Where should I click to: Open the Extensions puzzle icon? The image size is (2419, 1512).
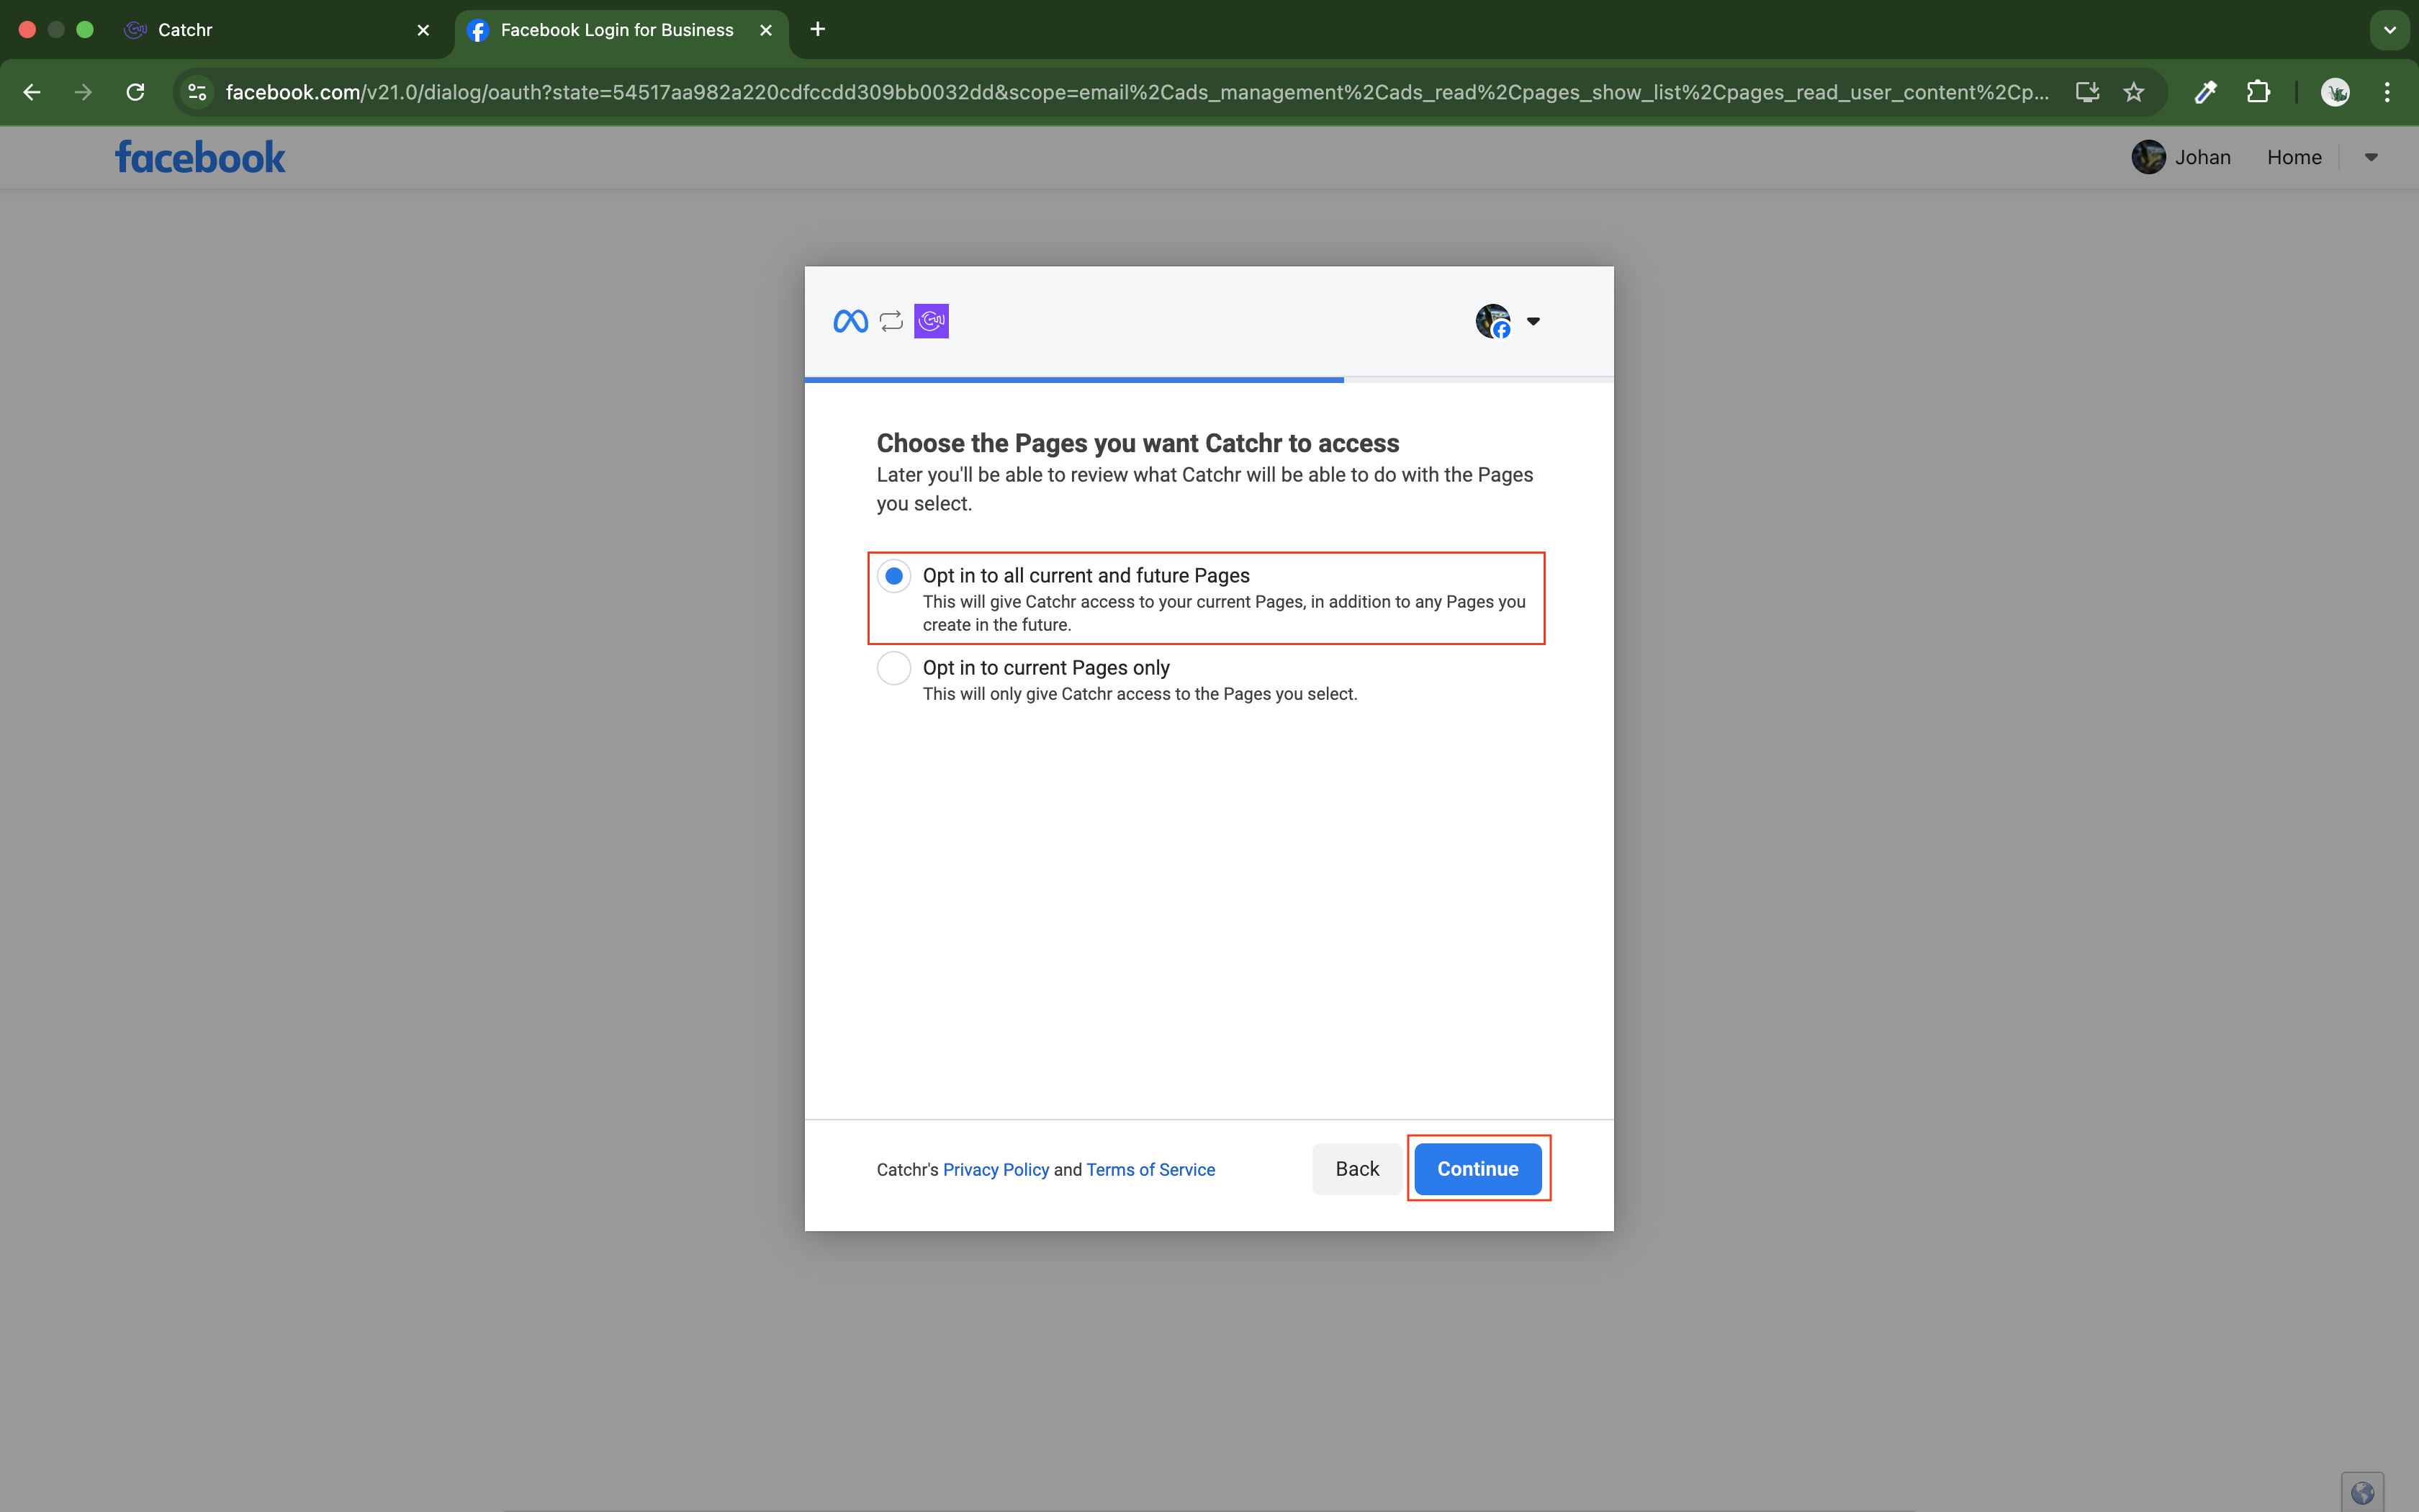pos(2258,92)
